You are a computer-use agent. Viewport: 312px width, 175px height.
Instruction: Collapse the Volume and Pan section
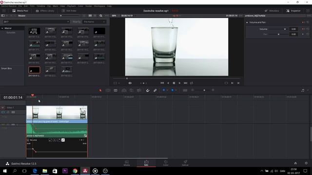pos(247,22)
